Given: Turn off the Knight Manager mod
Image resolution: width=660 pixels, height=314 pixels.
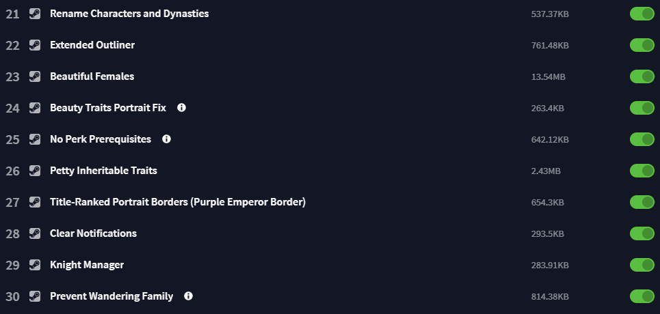Looking at the screenshot, I should click(642, 265).
